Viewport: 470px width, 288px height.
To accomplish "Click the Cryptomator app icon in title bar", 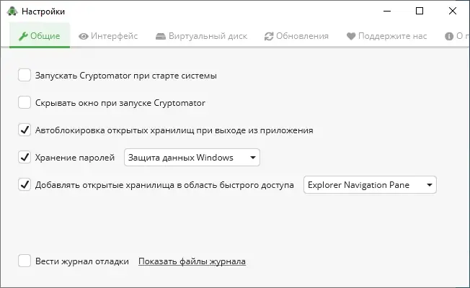I will 12,11.
